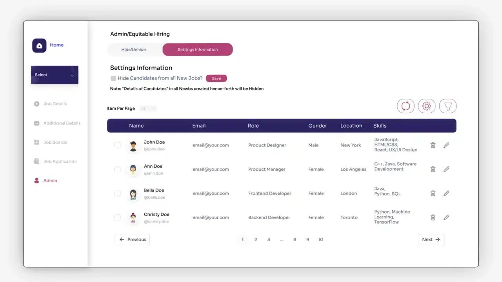502x282 pixels.
Task: Edit Christy Doe row with pencil icon
Action: click(x=446, y=217)
